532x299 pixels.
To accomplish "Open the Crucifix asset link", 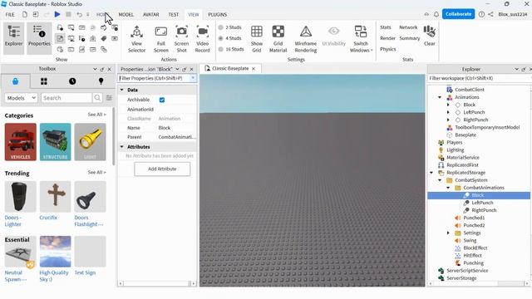I will pyautogui.click(x=48, y=218).
